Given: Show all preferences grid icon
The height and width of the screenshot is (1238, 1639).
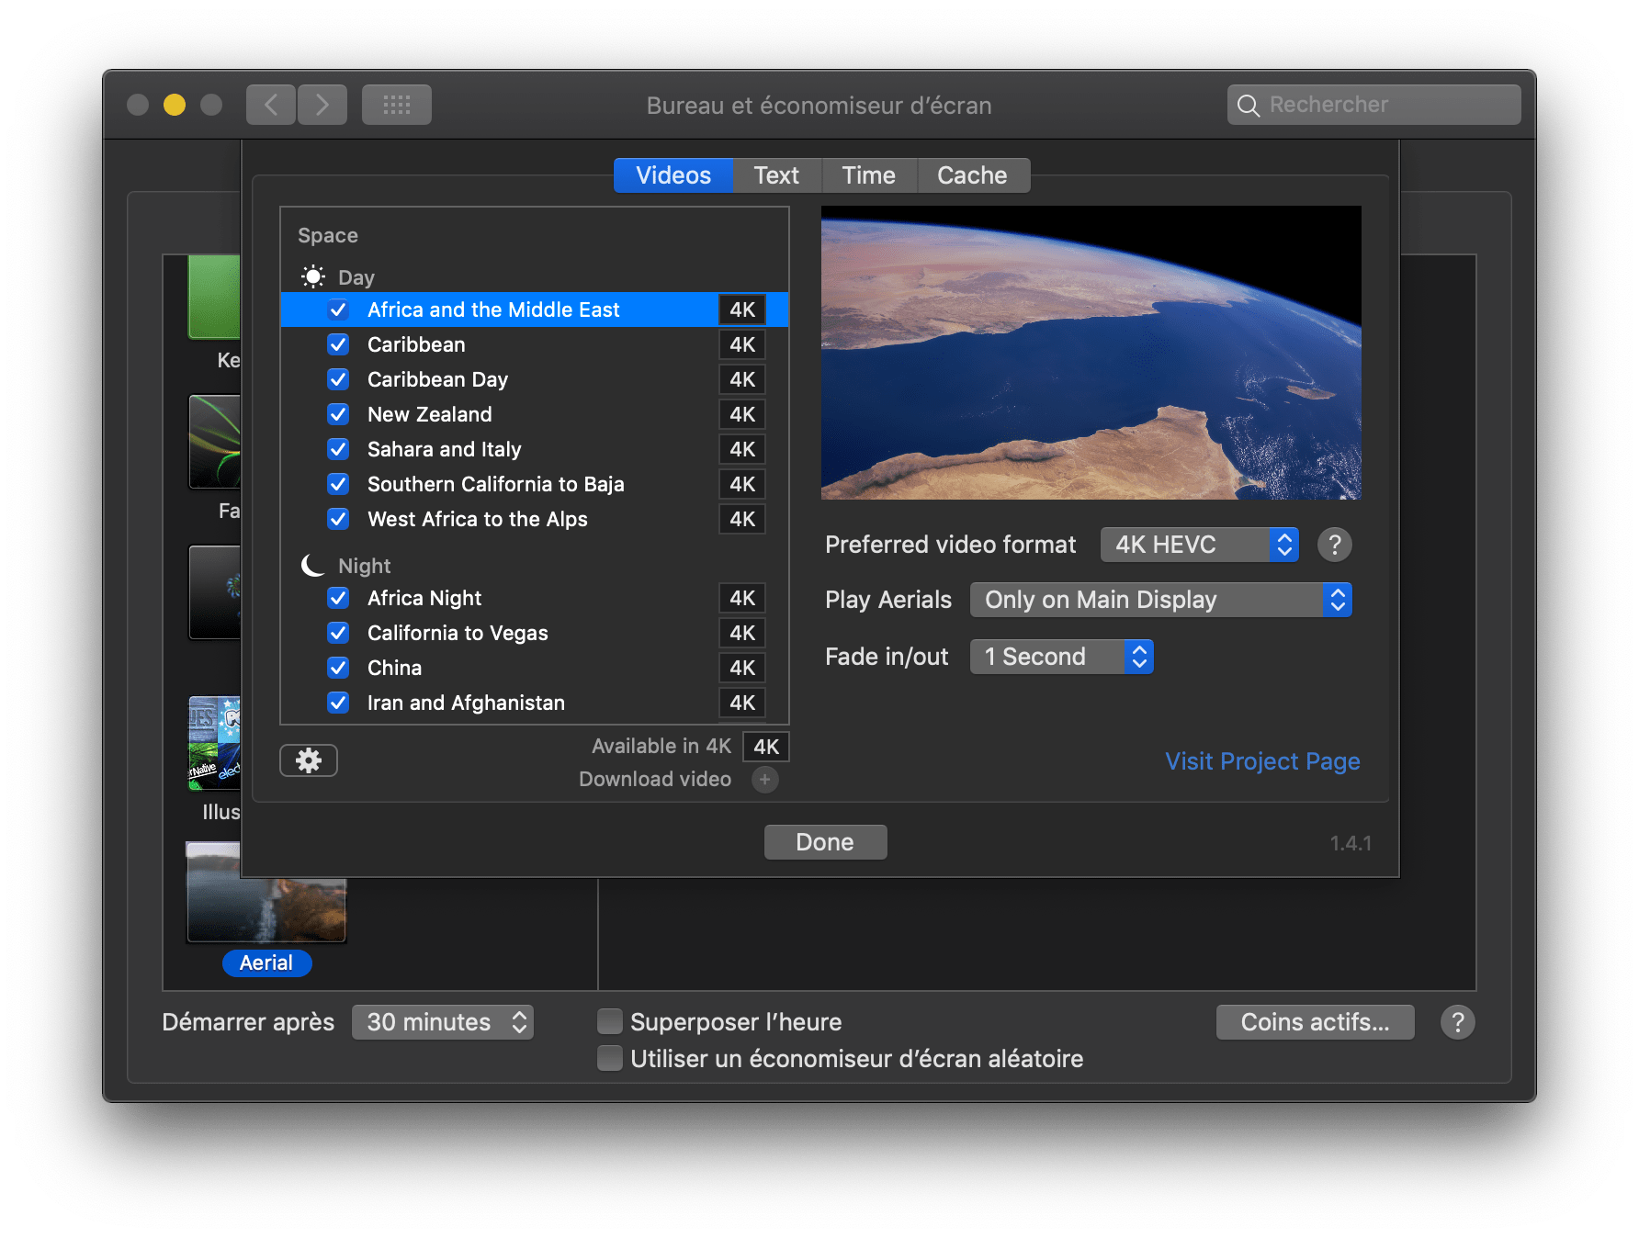Looking at the screenshot, I should (397, 105).
